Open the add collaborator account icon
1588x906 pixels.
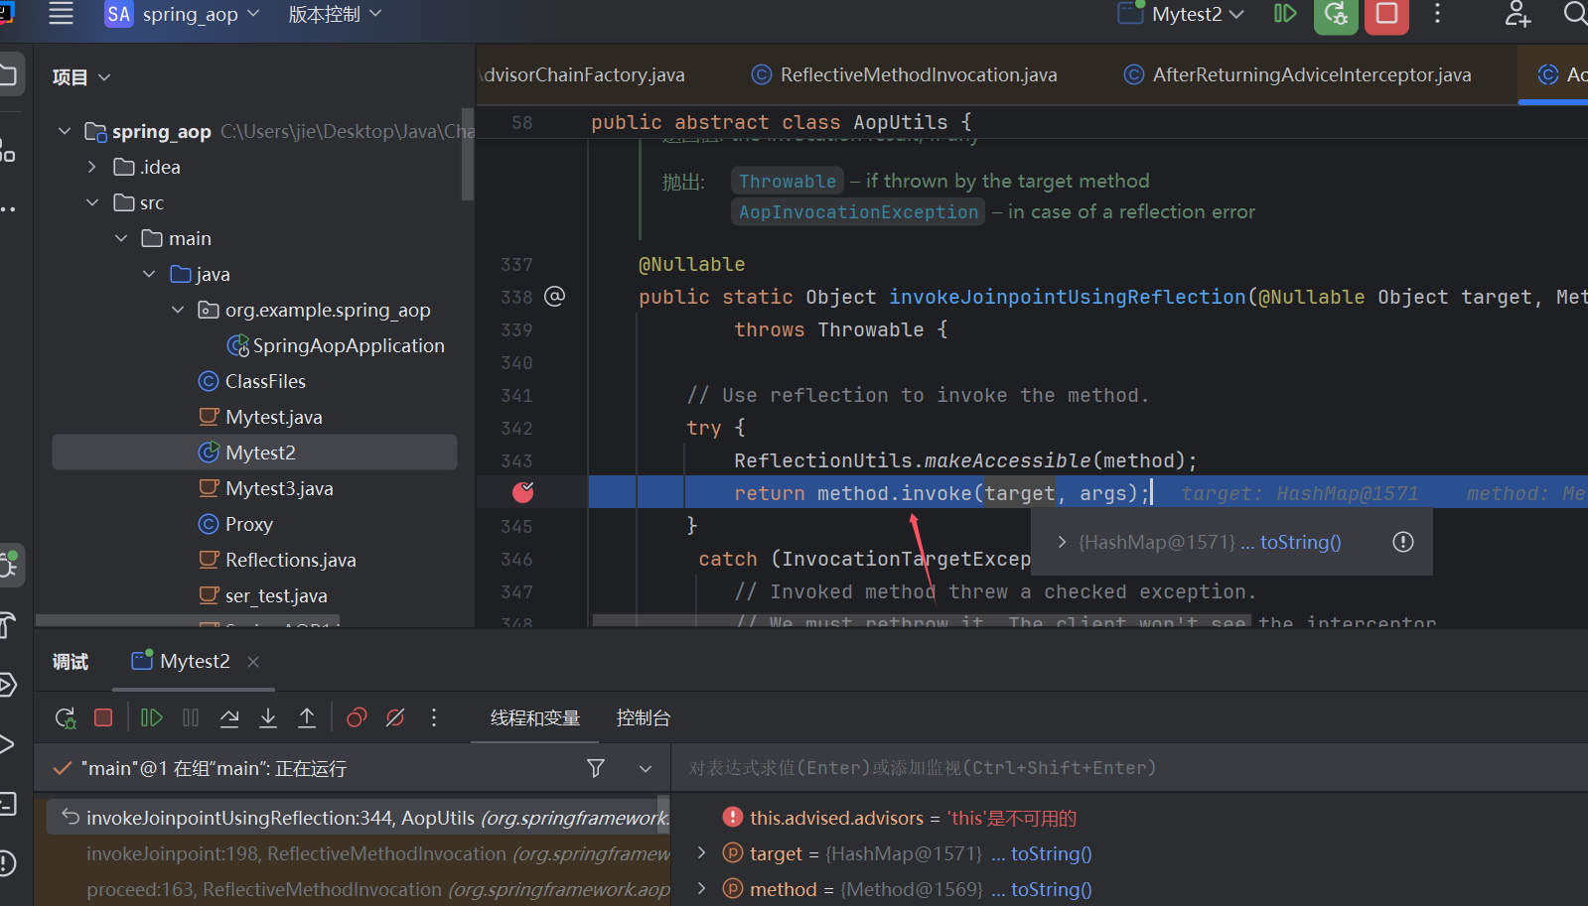pos(1517,14)
